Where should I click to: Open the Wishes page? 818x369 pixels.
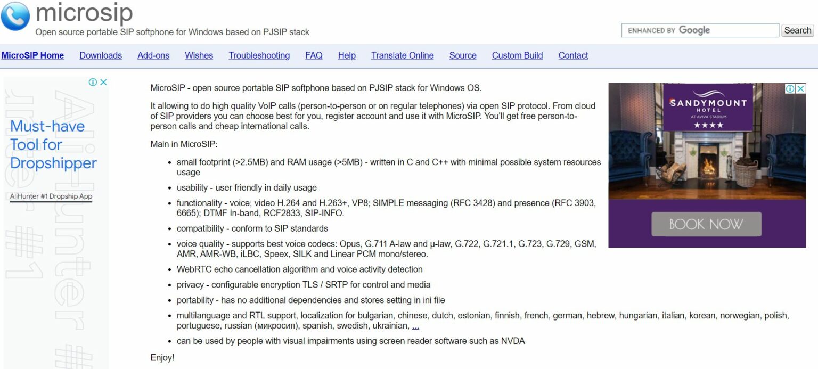199,55
